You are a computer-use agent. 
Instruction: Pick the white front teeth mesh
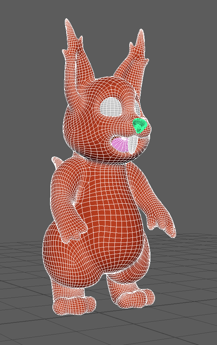pos(133,145)
